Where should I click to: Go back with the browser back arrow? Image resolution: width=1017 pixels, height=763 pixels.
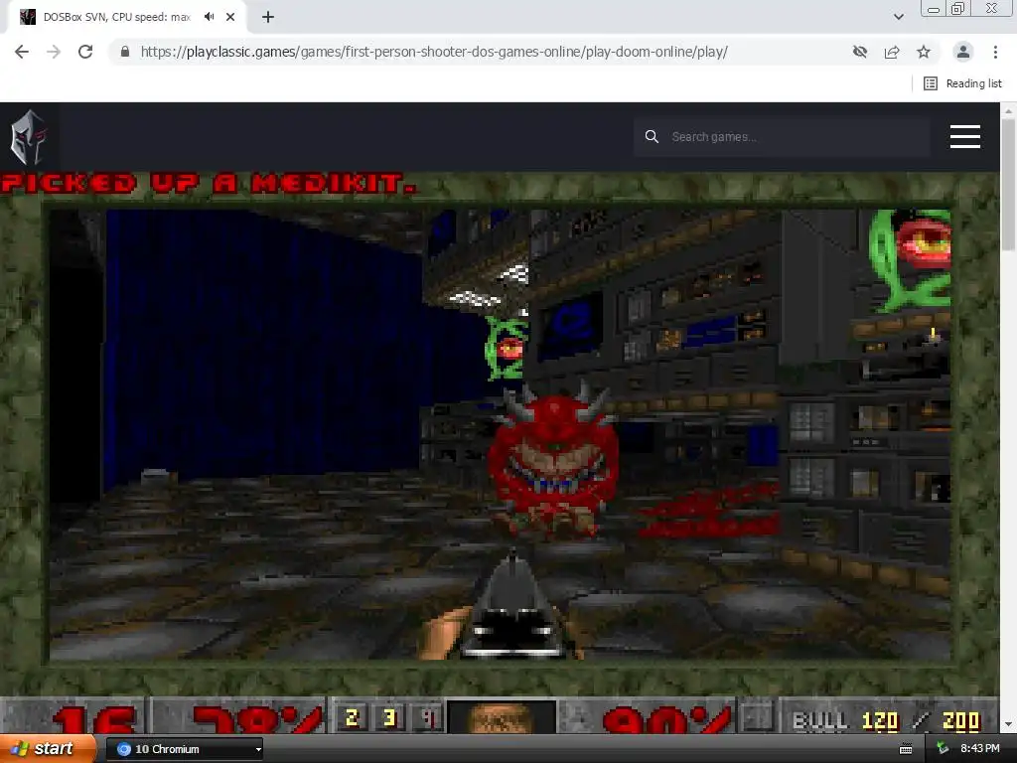pos(22,52)
